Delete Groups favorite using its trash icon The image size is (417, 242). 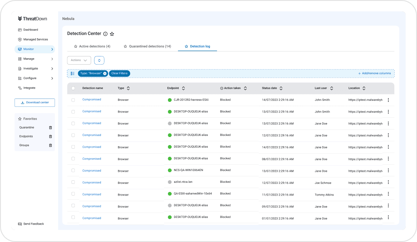(x=50, y=145)
